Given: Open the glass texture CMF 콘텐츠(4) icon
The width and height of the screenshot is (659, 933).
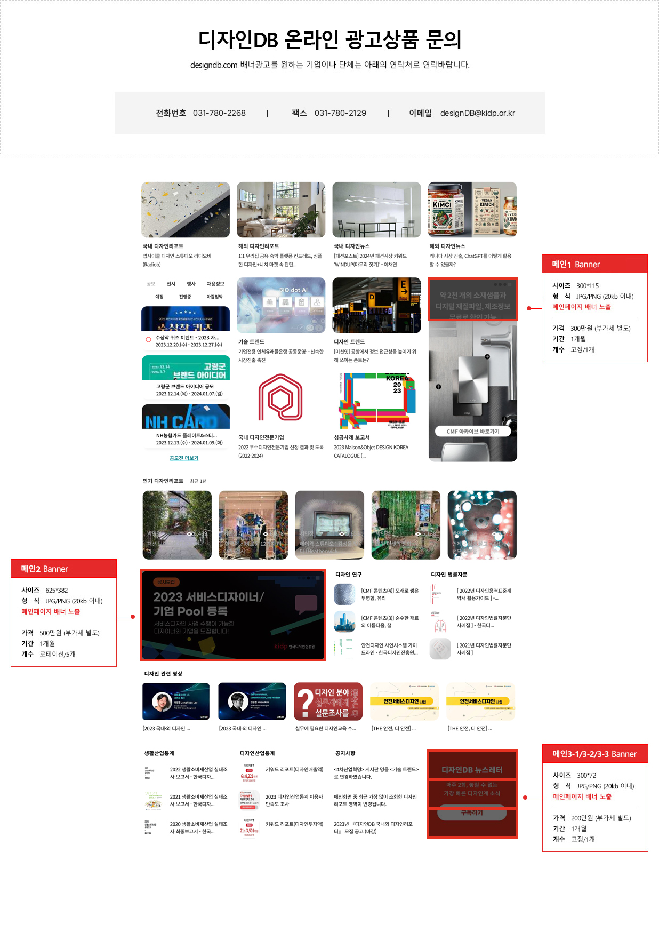Looking at the screenshot, I should tap(344, 594).
